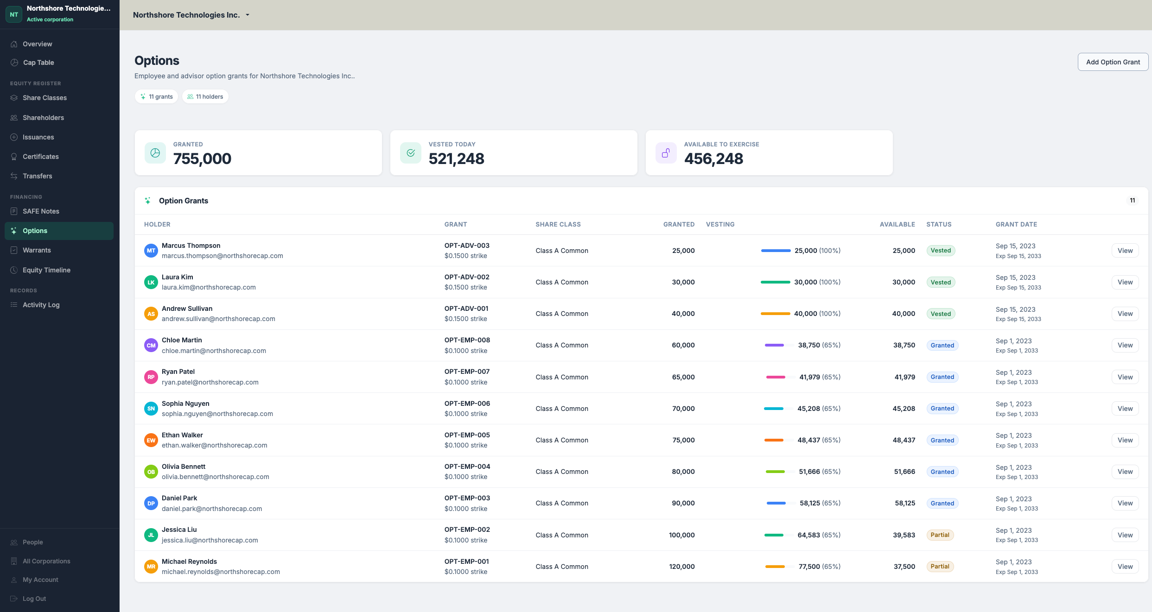Viewport: 1152px width, 612px height.
Task: Click the Transfers arrows icon
Action: [x=14, y=176]
